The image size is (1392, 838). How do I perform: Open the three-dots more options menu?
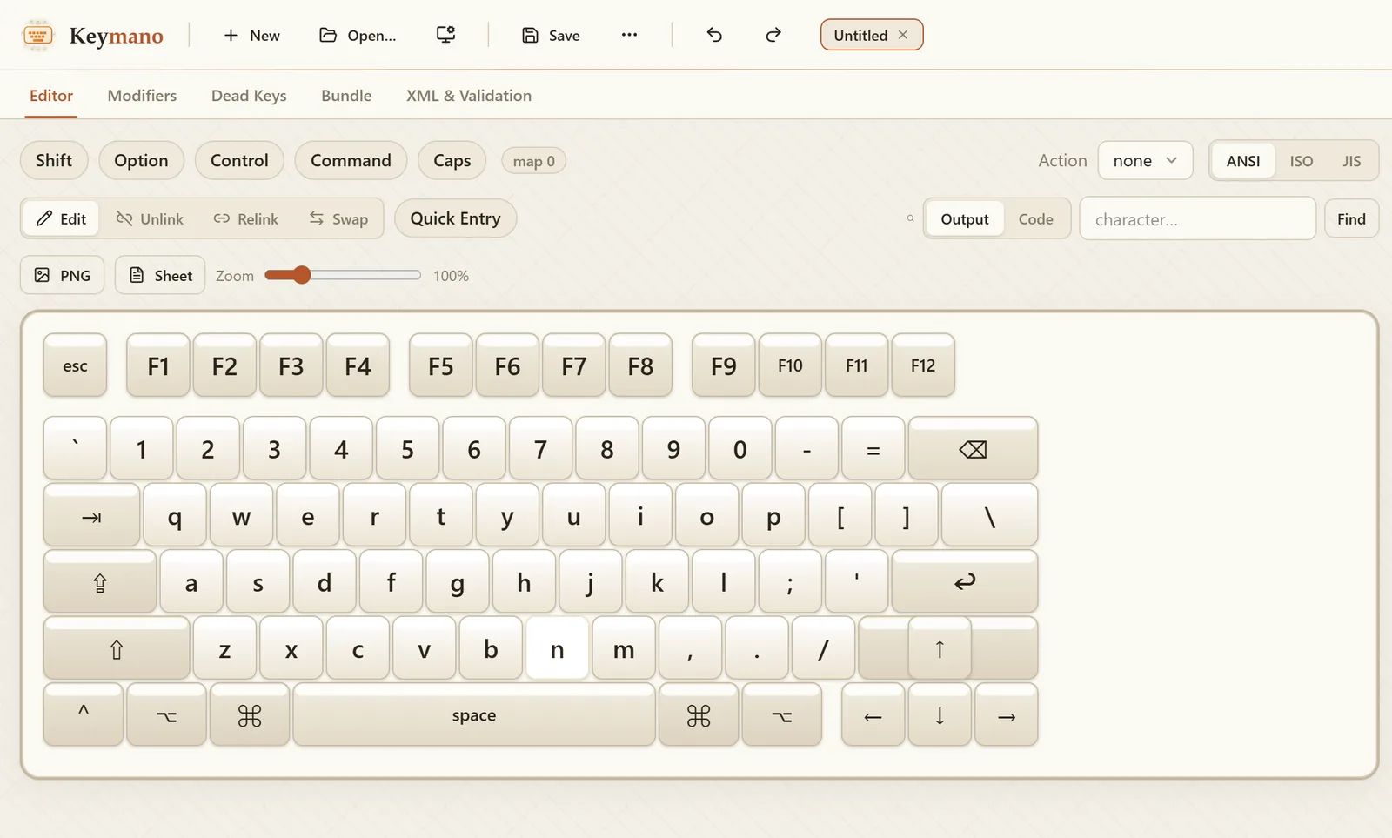629,35
